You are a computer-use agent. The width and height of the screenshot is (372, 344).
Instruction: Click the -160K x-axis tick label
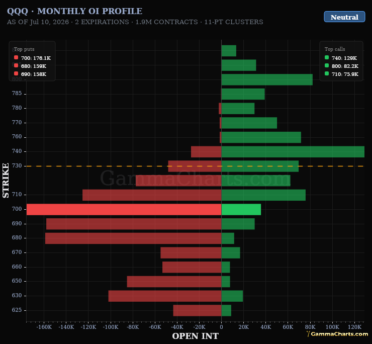(x=44, y=327)
